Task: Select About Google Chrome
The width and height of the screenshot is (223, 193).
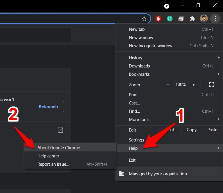Action: click(70, 148)
